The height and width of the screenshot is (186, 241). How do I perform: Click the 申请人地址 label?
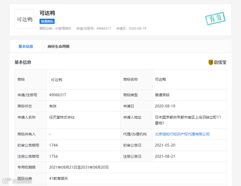pyautogui.click(x=132, y=117)
